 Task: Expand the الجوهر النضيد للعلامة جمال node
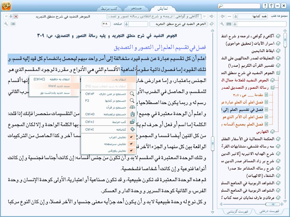coord(272,80)
